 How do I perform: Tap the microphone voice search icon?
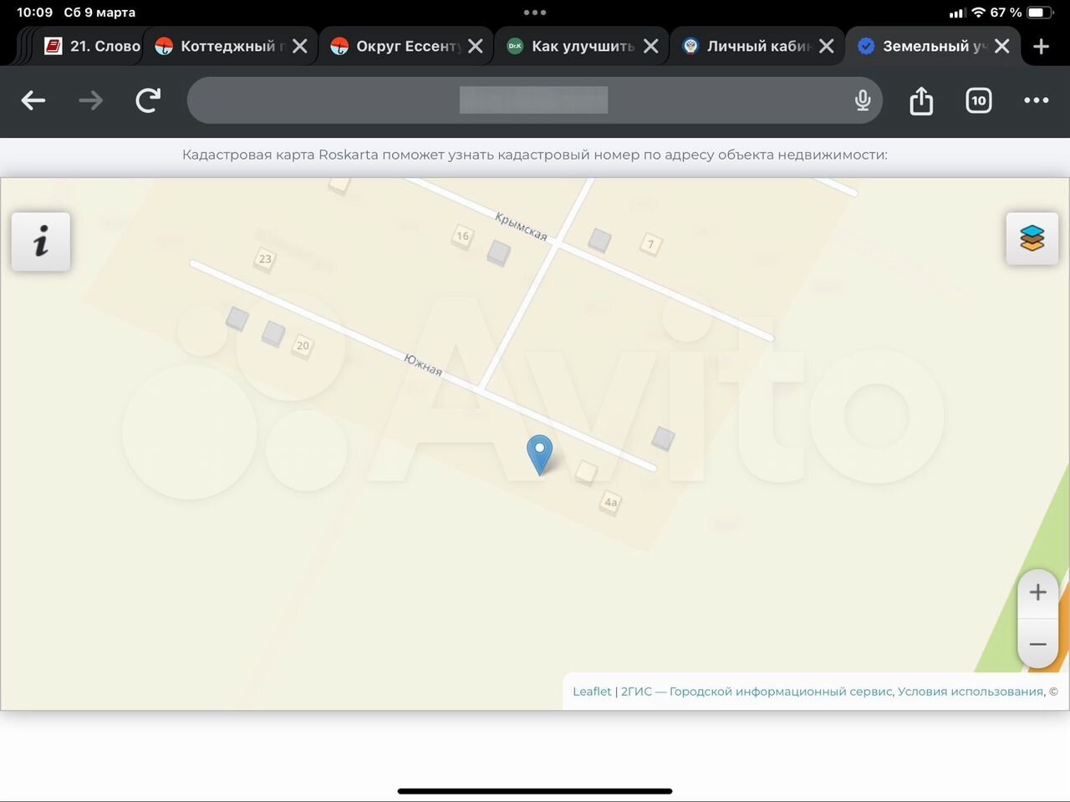pos(863,101)
